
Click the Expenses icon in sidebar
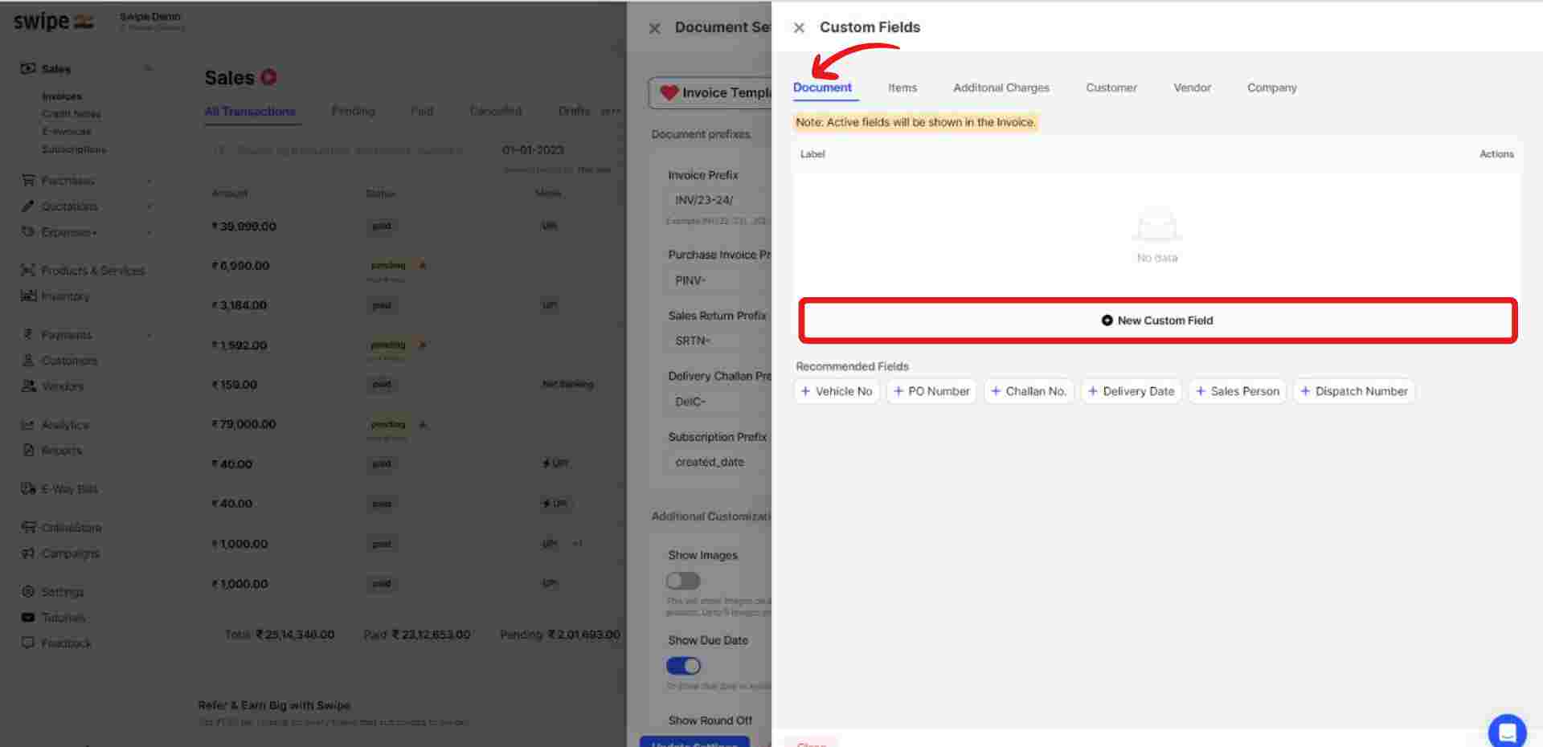pyautogui.click(x=28, y=232)
